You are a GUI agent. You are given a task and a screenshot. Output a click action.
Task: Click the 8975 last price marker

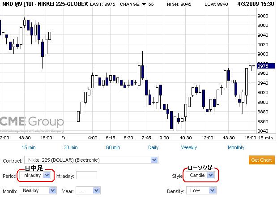(266, 66)
